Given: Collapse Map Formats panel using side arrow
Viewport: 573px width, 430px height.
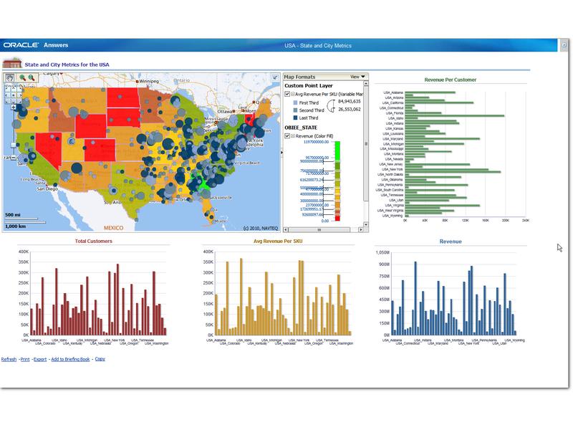Looking at the screenshot, I should coord(281,152).
